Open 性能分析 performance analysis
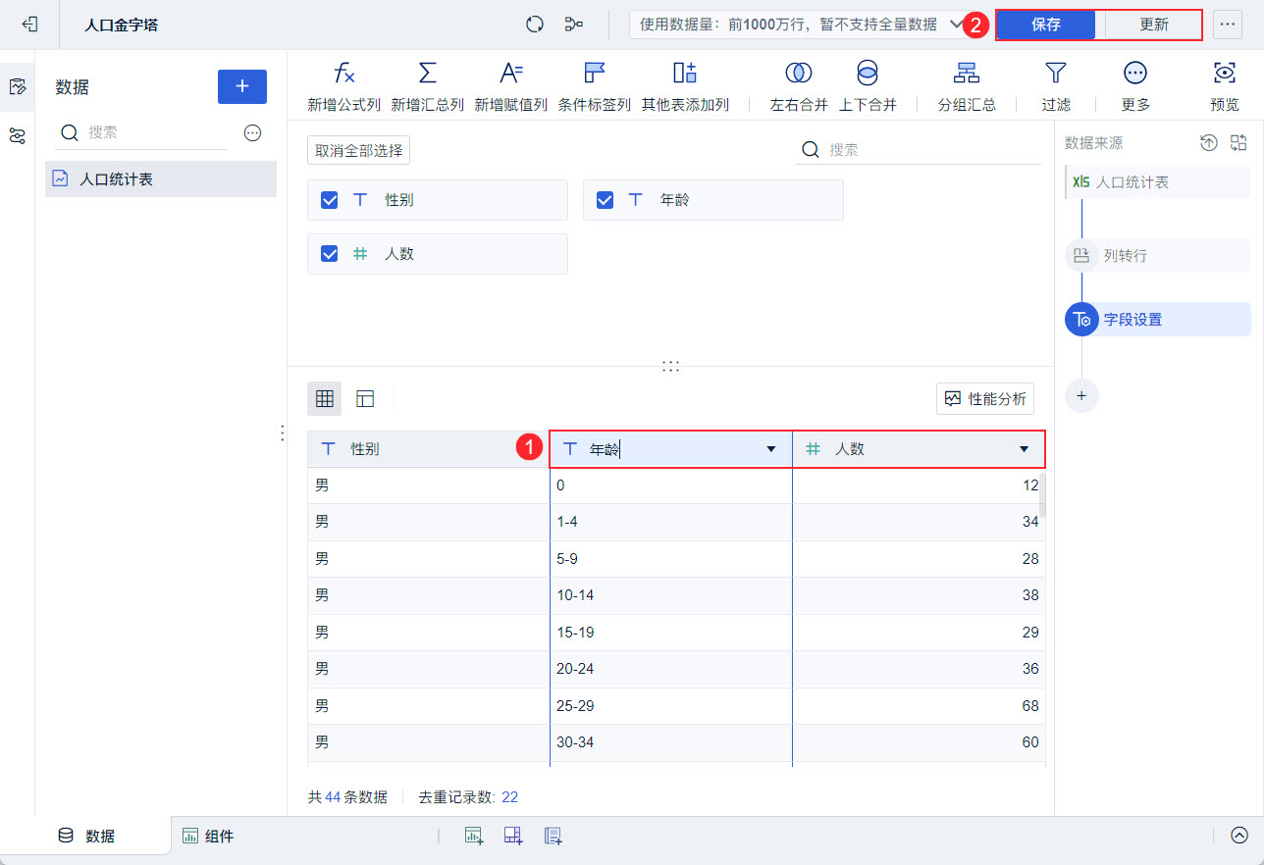1264x865 pixels. click(985, 398)
